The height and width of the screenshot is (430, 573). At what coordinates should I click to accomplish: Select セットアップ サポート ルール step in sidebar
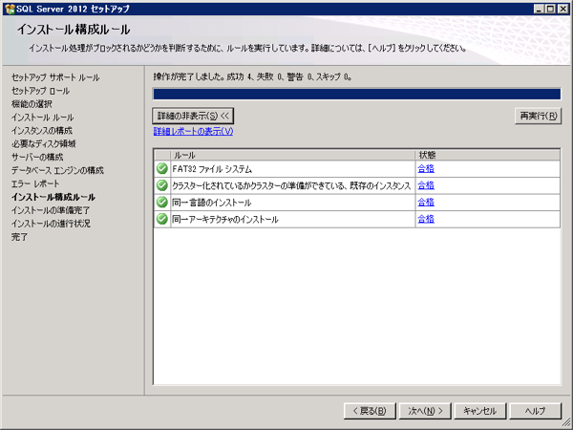coord(55,77)
